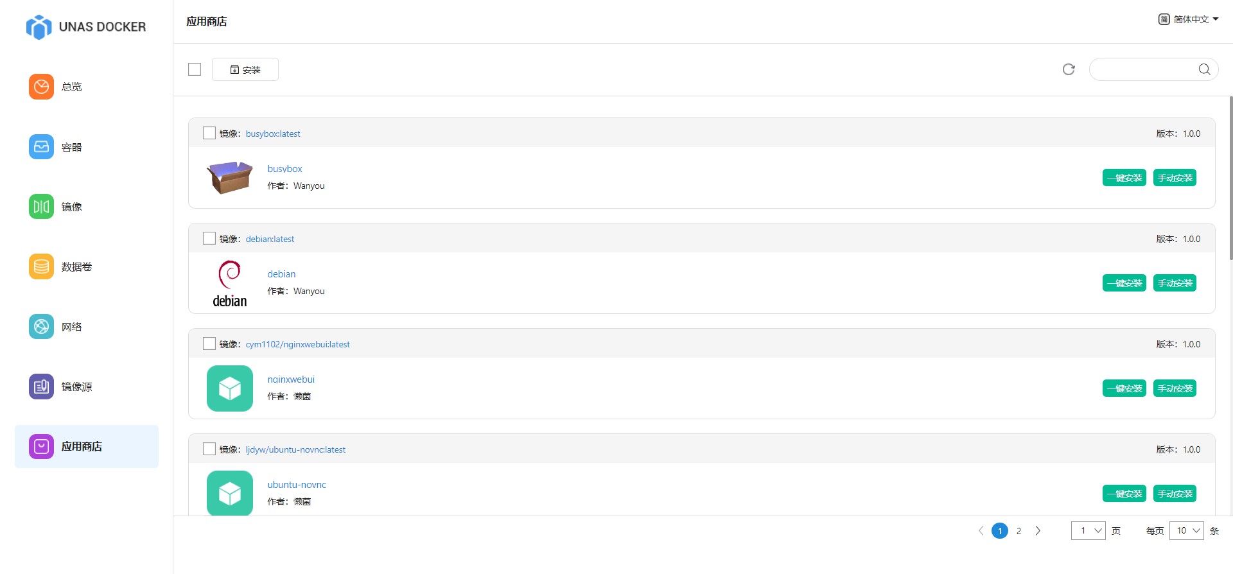Viewport: 1233px width, 574px height.
Task: Select the 网络 network sidebar icon
Action: coord(41,327)
